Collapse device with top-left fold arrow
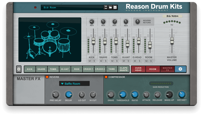This screenshot has height=116, width=203. pyautogui.click(x=11, y=5)
